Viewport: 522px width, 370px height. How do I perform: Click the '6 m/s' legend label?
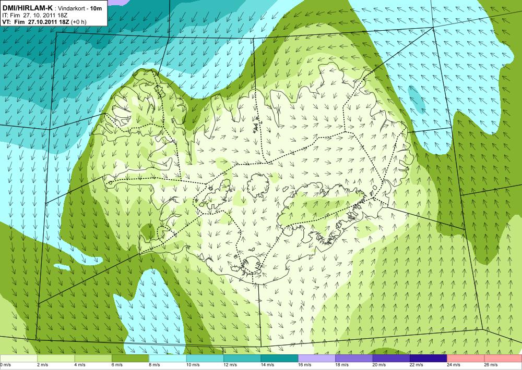click(x=117, y=365)
